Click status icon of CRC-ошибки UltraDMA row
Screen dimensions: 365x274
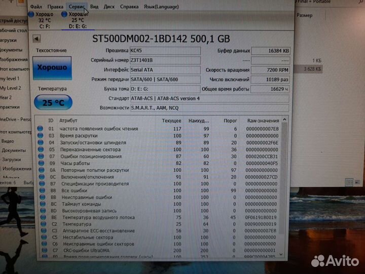tap(44, 250)
